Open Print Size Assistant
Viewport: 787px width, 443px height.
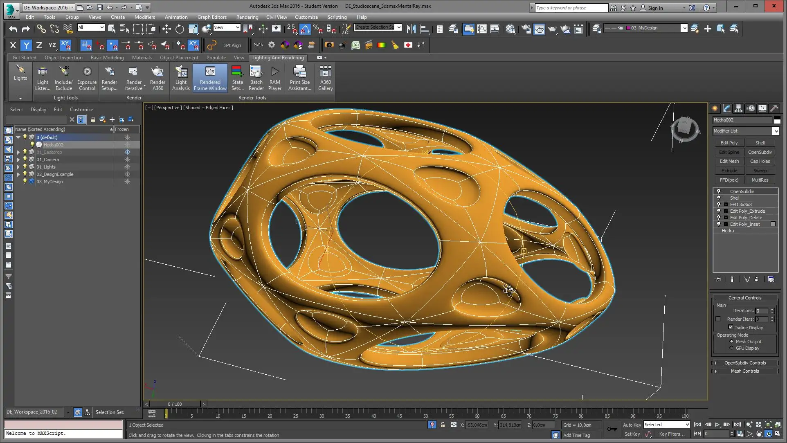tap(300, 78)
